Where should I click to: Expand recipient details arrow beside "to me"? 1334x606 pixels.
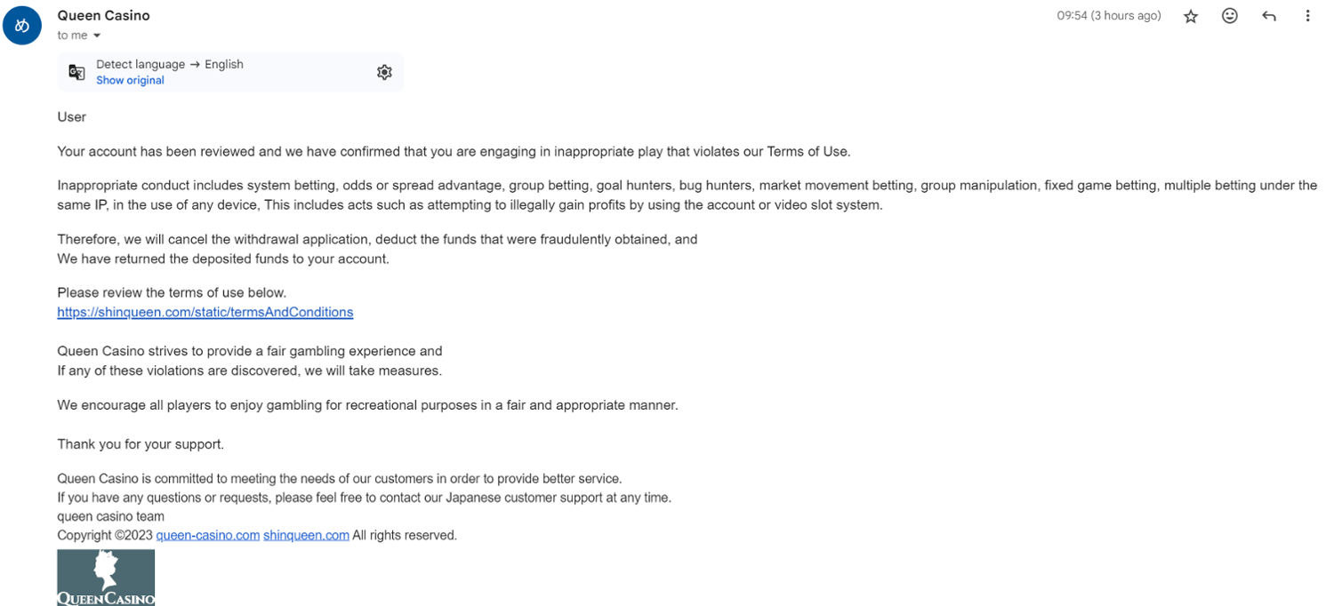click(97, 36)
